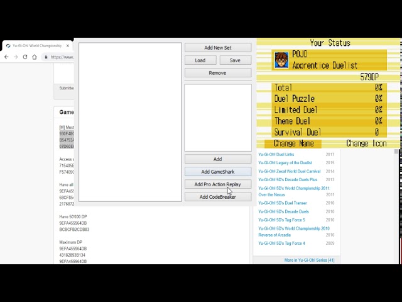Click the code 43182893B134

point(72,255)
